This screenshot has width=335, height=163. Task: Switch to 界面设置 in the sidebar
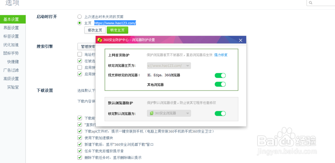pos(11,28)
